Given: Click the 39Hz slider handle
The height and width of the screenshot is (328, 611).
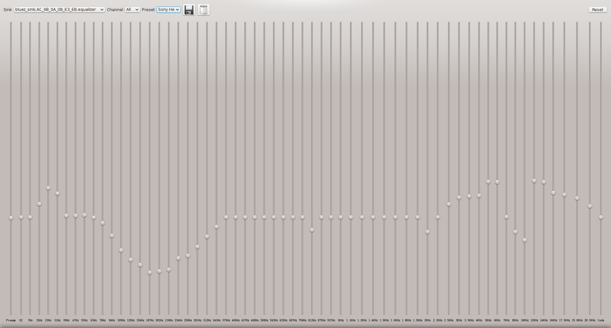Looking at the screenshot, I should click(66, 216).
